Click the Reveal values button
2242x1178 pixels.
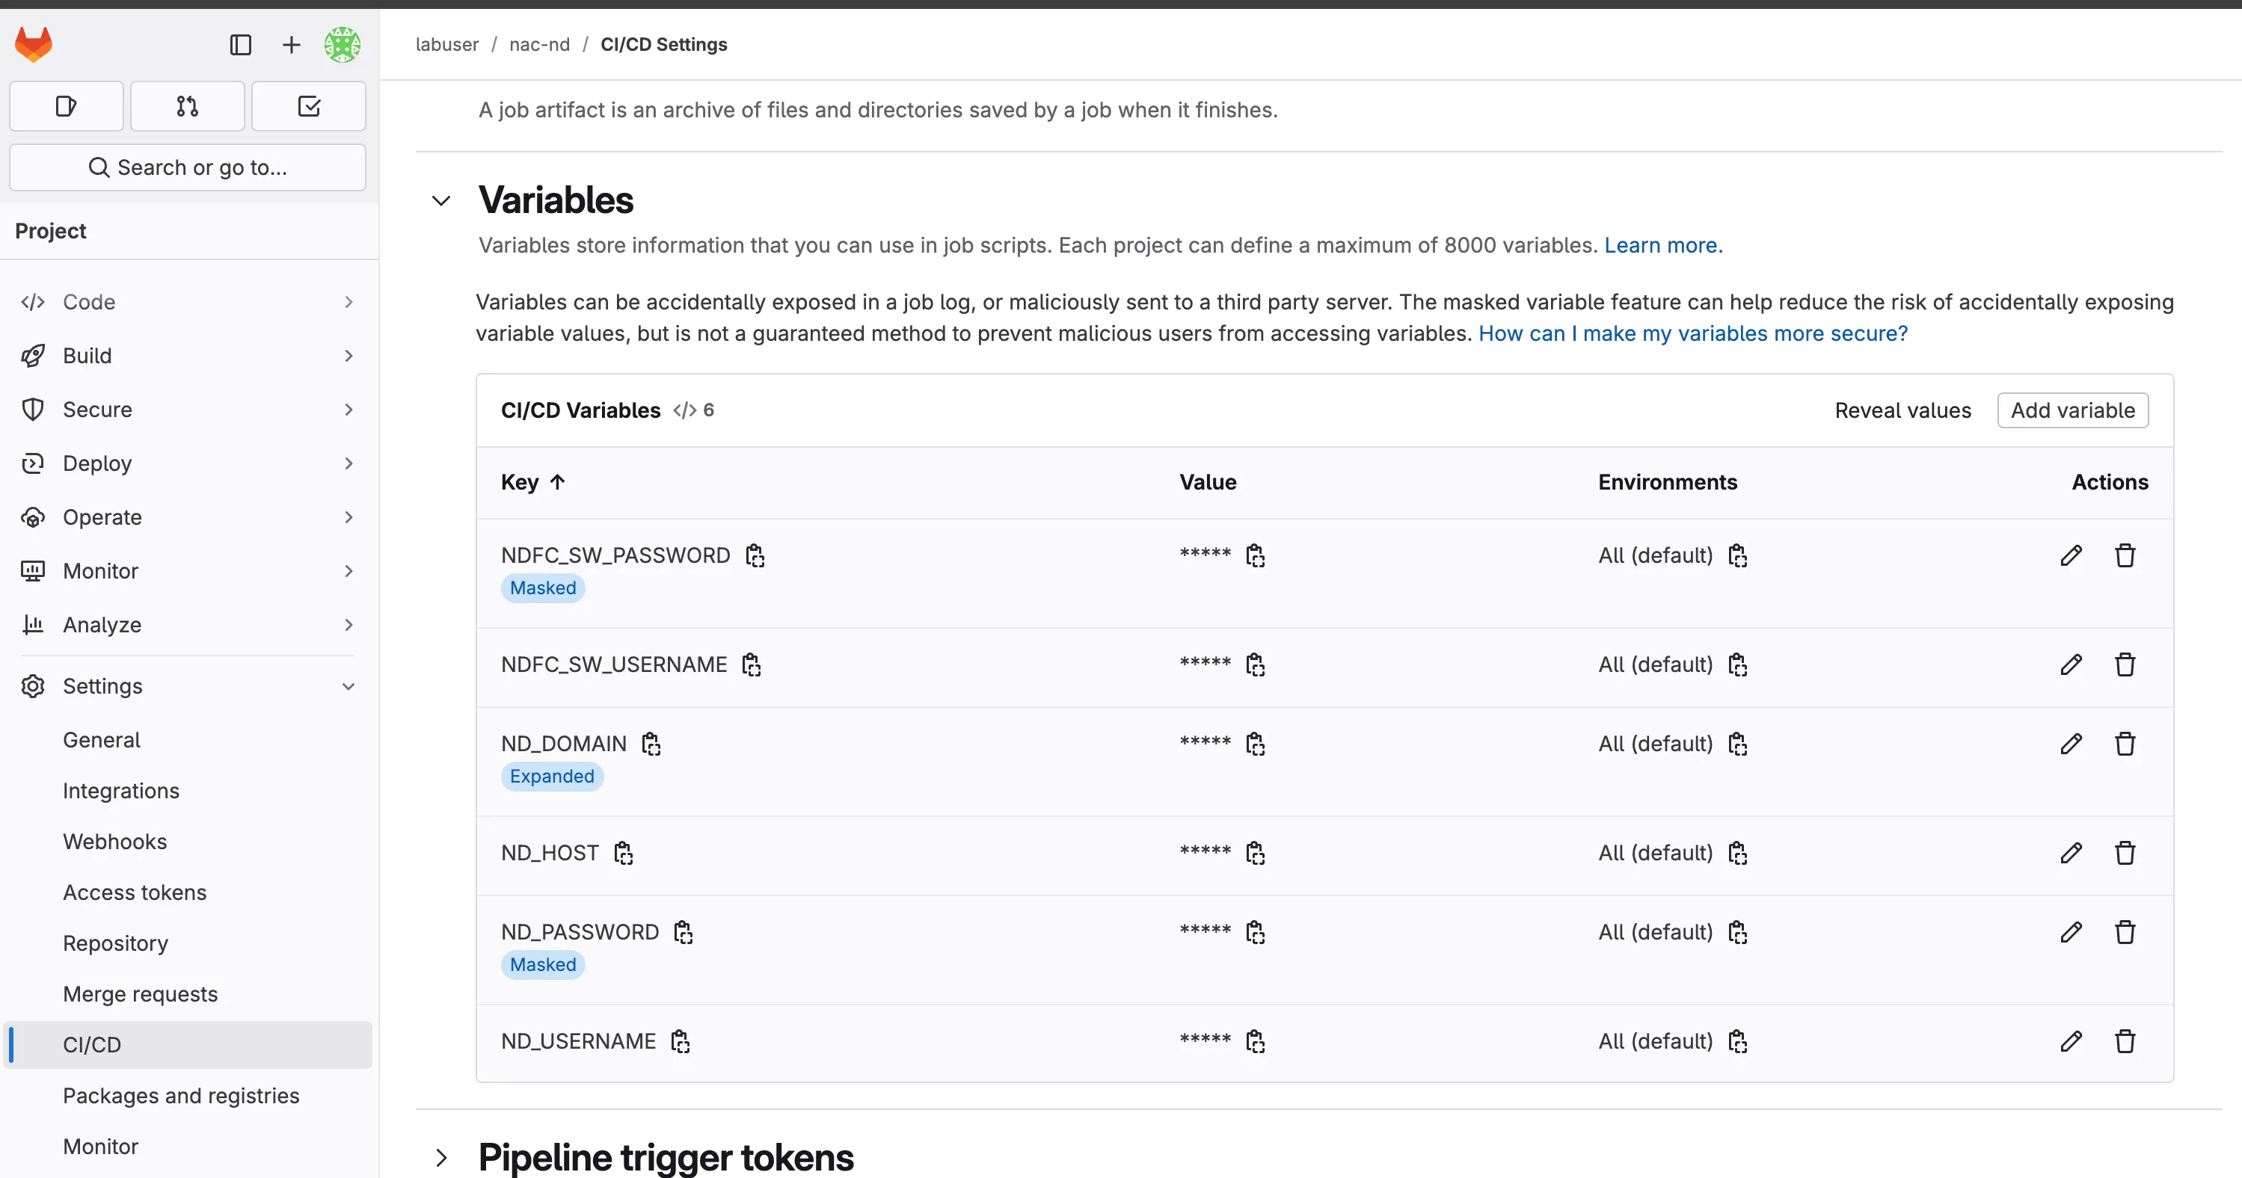pos(1902,410)
